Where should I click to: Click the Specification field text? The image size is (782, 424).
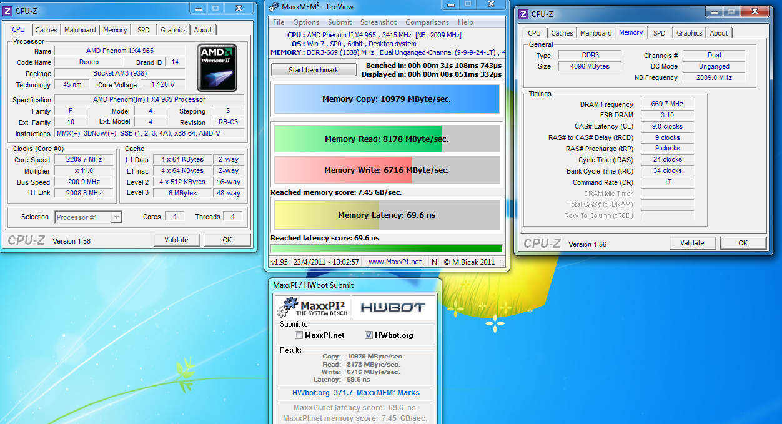click(149, 100)
